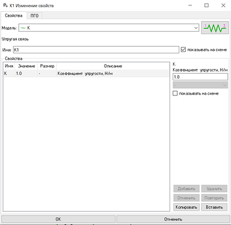Minimize the K1 properties window
This screenshot has width=231, height=225.
190,5
